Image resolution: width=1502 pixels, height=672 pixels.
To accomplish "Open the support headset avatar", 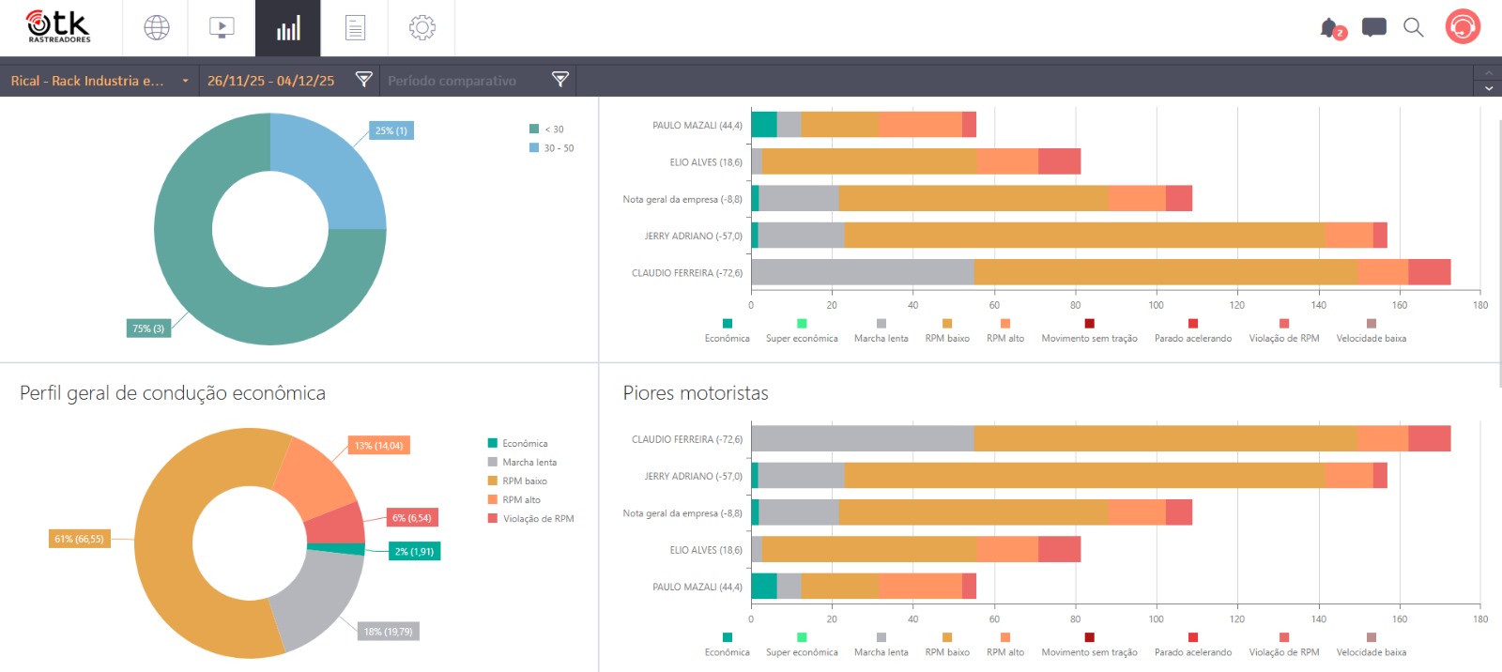I will pos(1462,27).
